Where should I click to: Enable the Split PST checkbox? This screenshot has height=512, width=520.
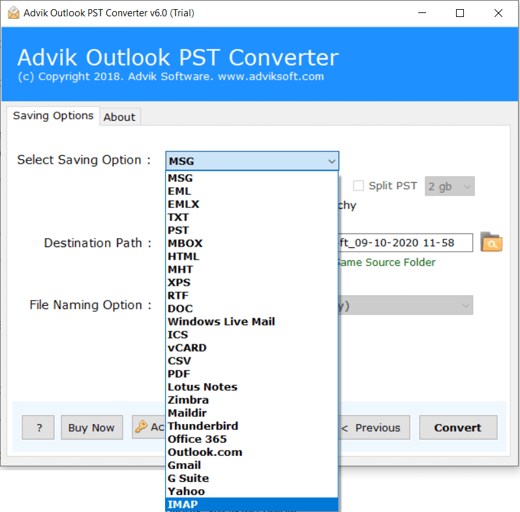pyautogui.click(x=358, y=185)
